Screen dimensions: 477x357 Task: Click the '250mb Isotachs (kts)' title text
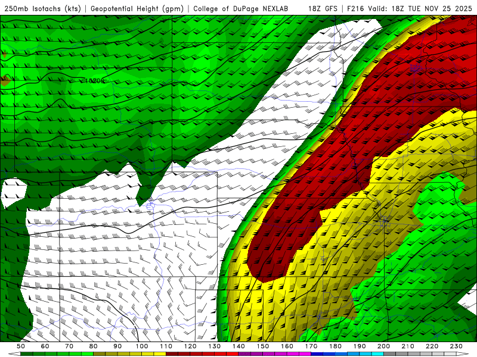point(42,8)
